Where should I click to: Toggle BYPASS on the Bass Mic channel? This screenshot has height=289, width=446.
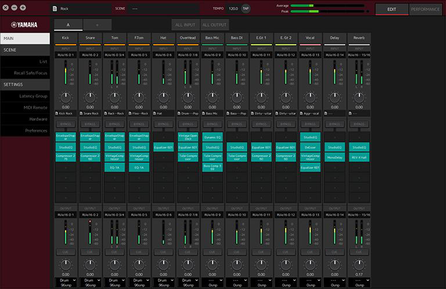tap(211, 124)
